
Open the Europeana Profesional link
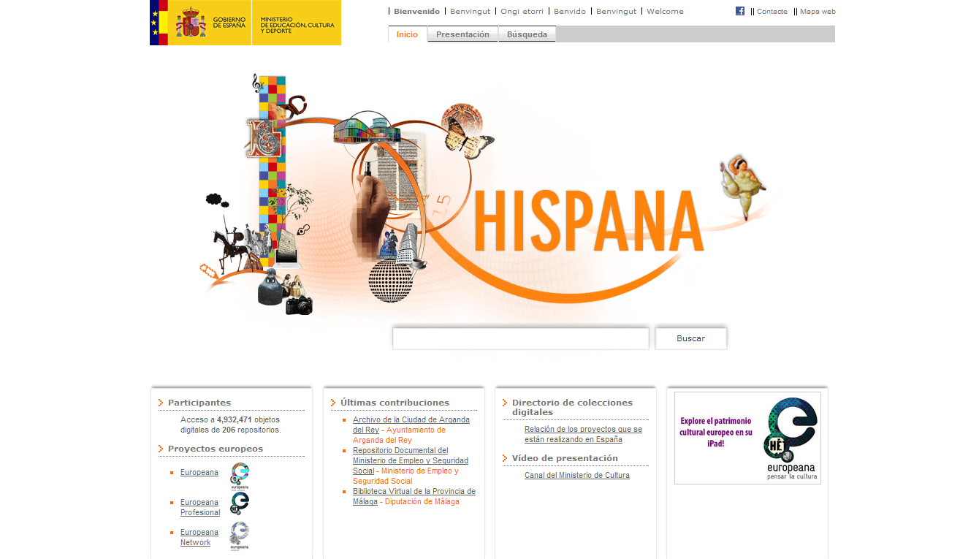[x=200, y=508]
